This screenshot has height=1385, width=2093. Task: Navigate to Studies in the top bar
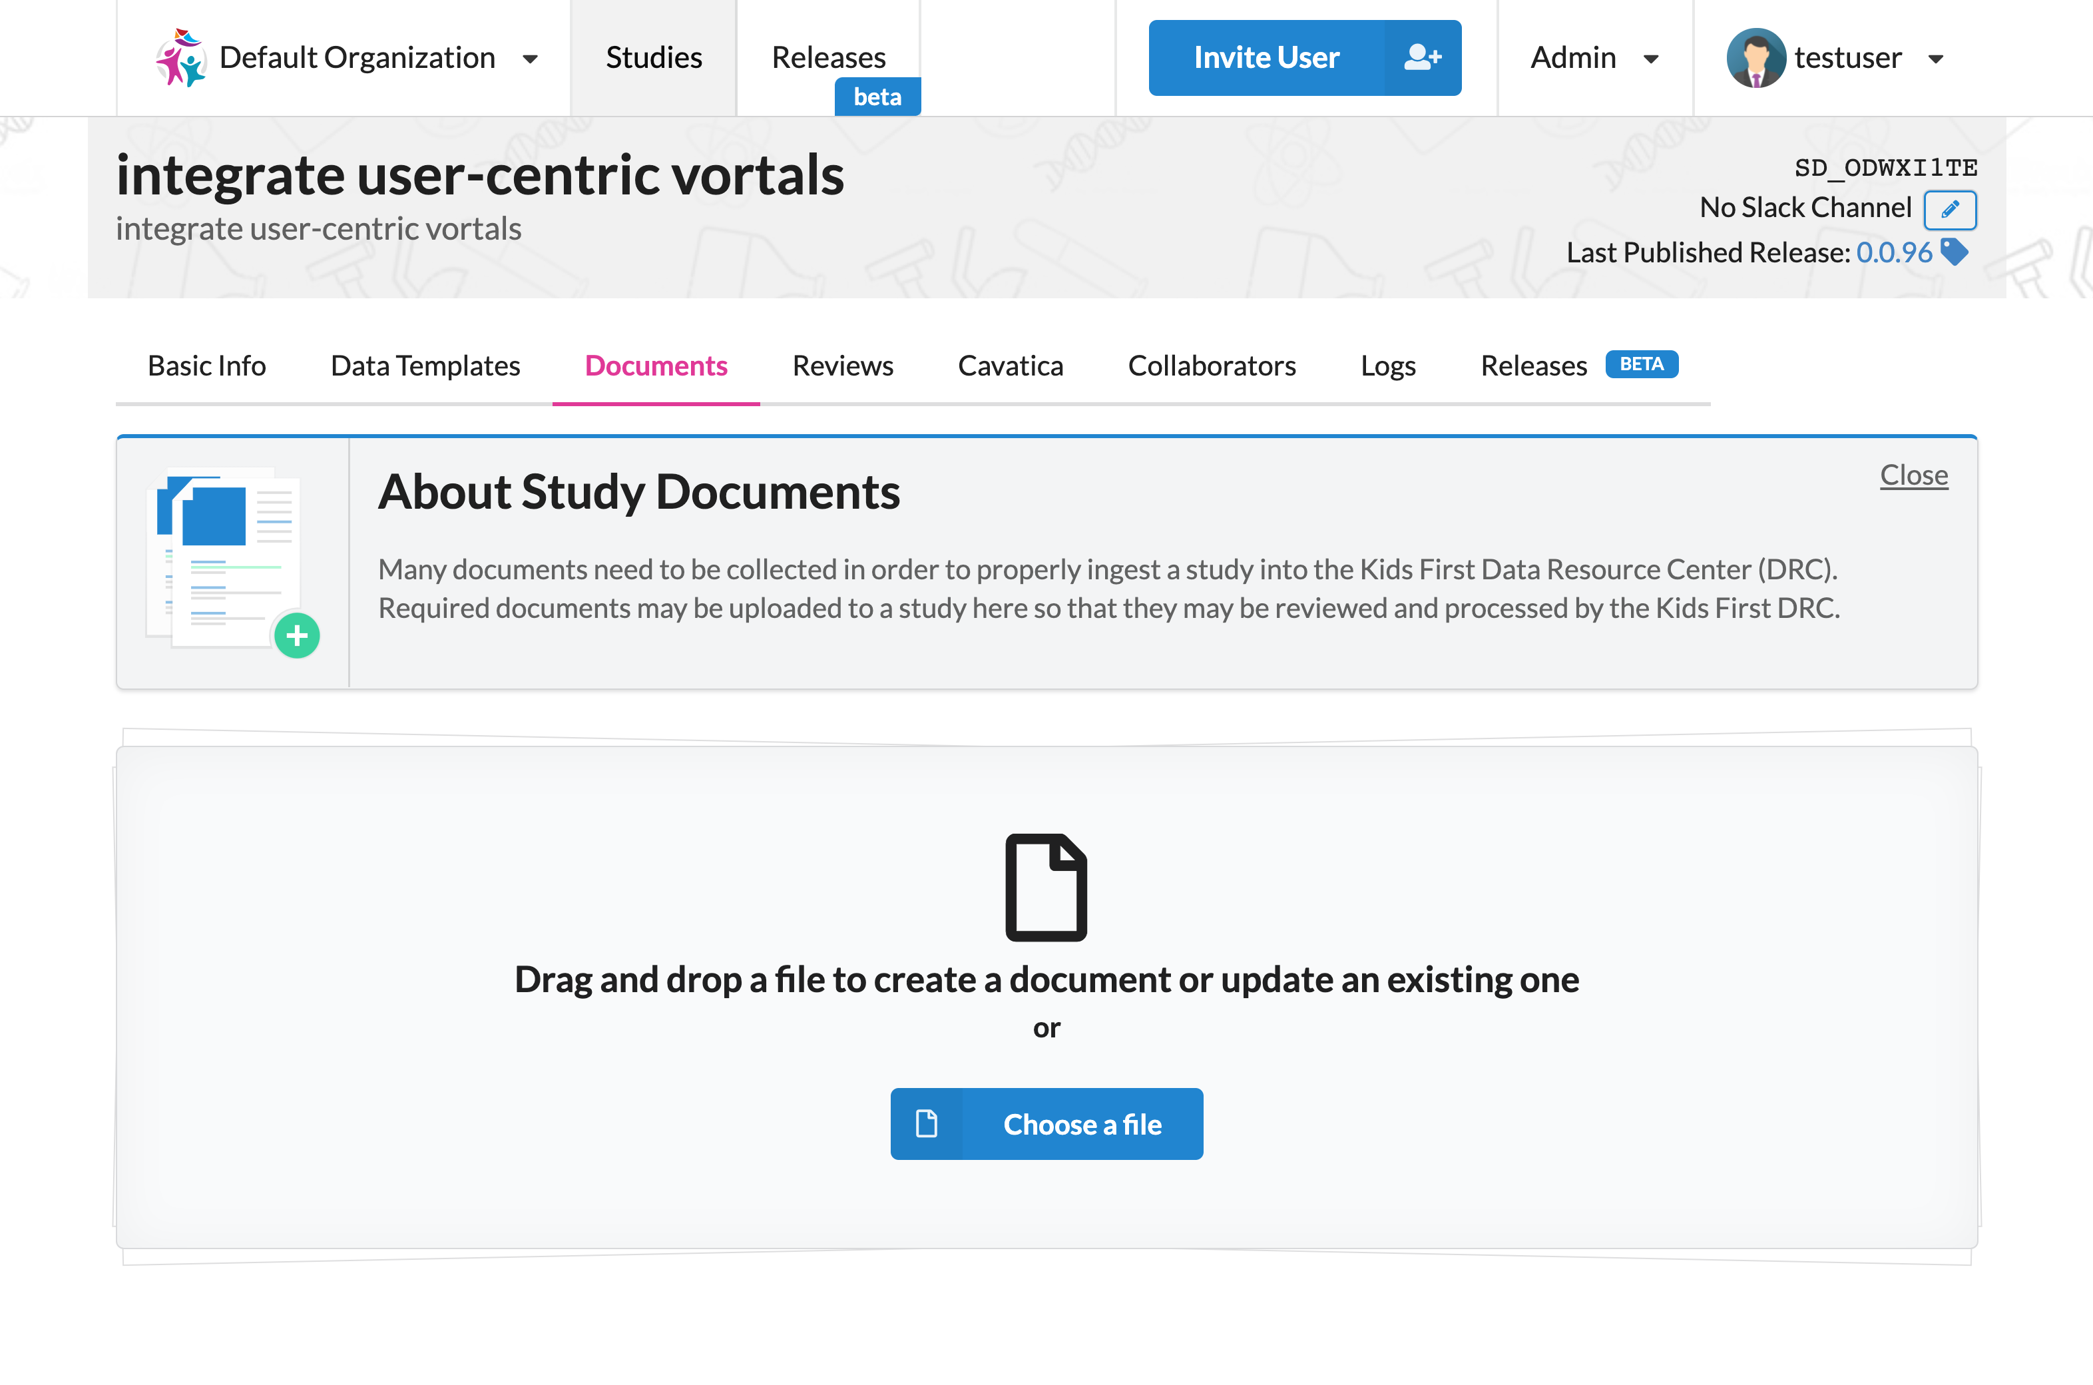pyautogui.click(x=654, y=57)
